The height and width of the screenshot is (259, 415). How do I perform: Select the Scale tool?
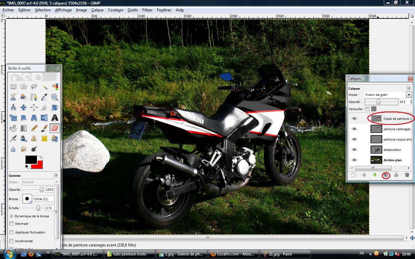click(13, 118)
